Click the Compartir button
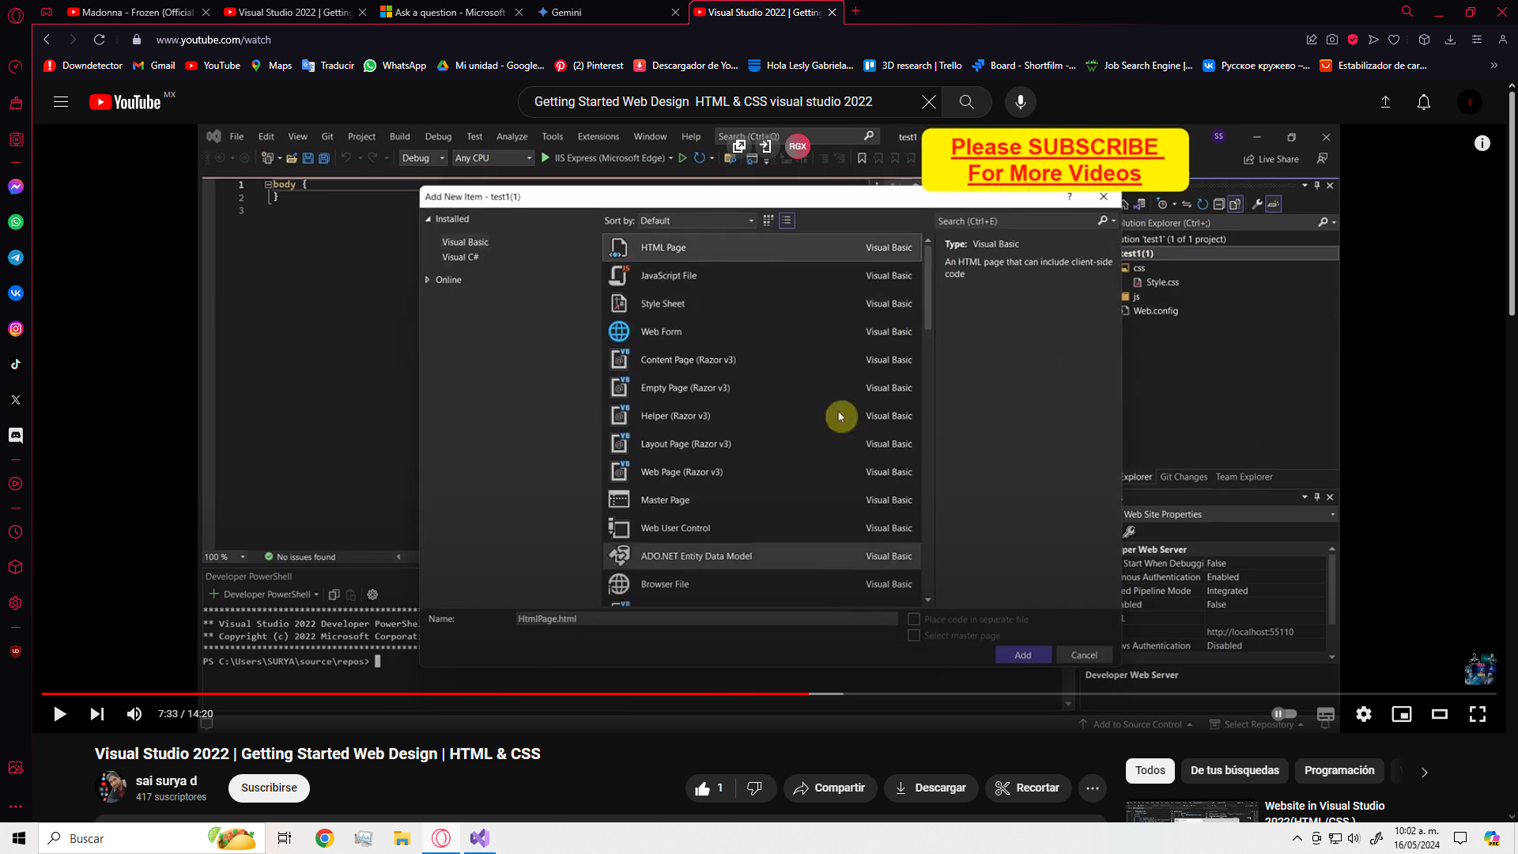 coord(829,788)
